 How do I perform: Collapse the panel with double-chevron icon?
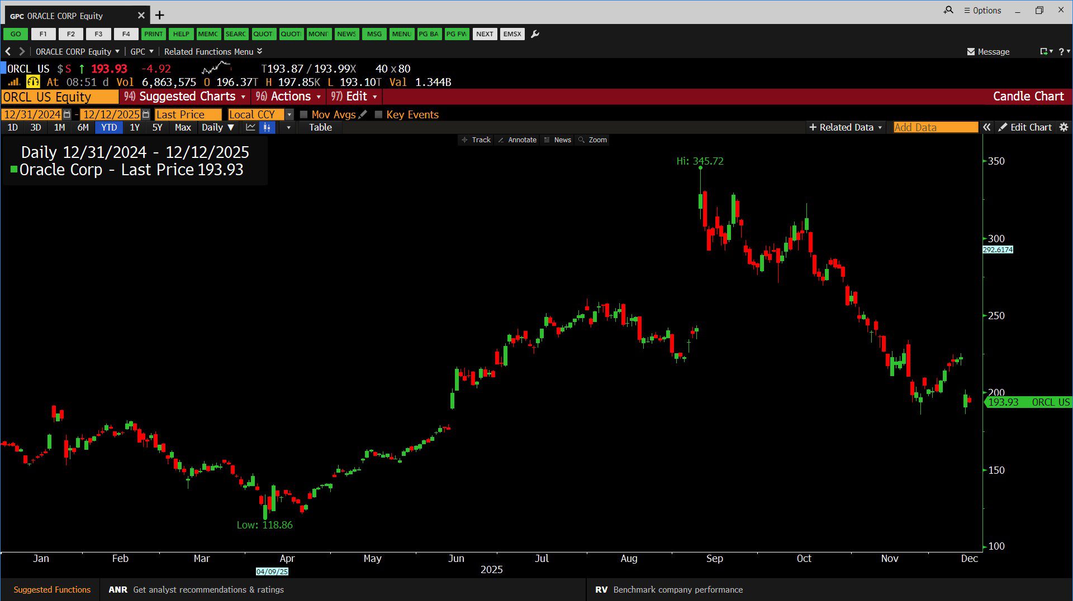pos(987,127)
